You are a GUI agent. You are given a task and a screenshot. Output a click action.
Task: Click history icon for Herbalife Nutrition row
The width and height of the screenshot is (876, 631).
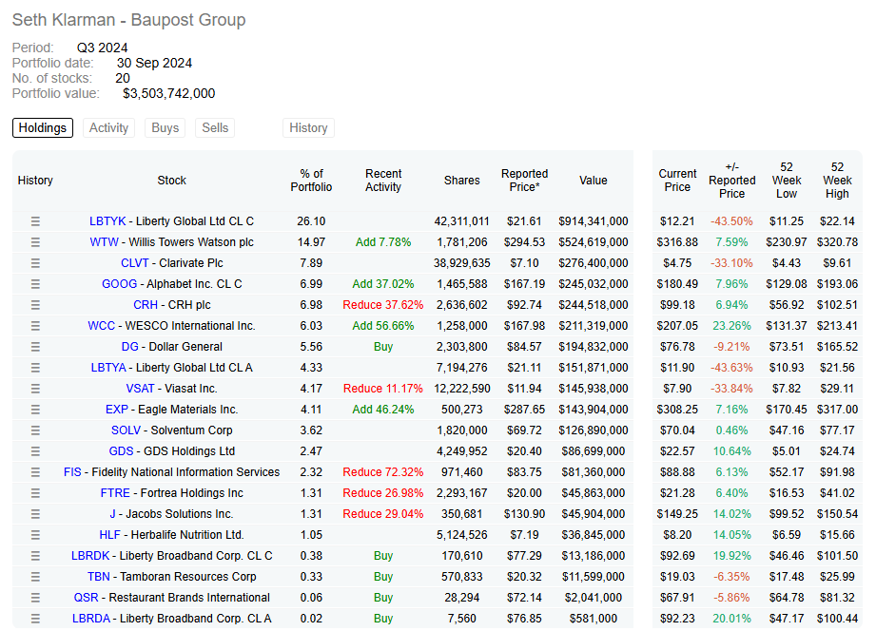point(35,535)
